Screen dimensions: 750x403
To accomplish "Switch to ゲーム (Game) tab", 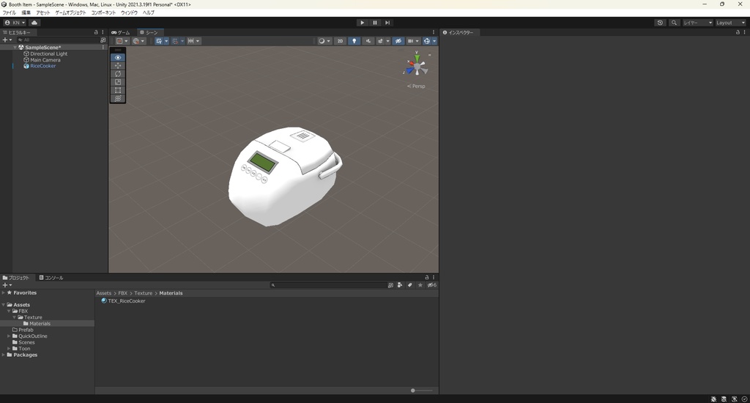I will [121, 32].
